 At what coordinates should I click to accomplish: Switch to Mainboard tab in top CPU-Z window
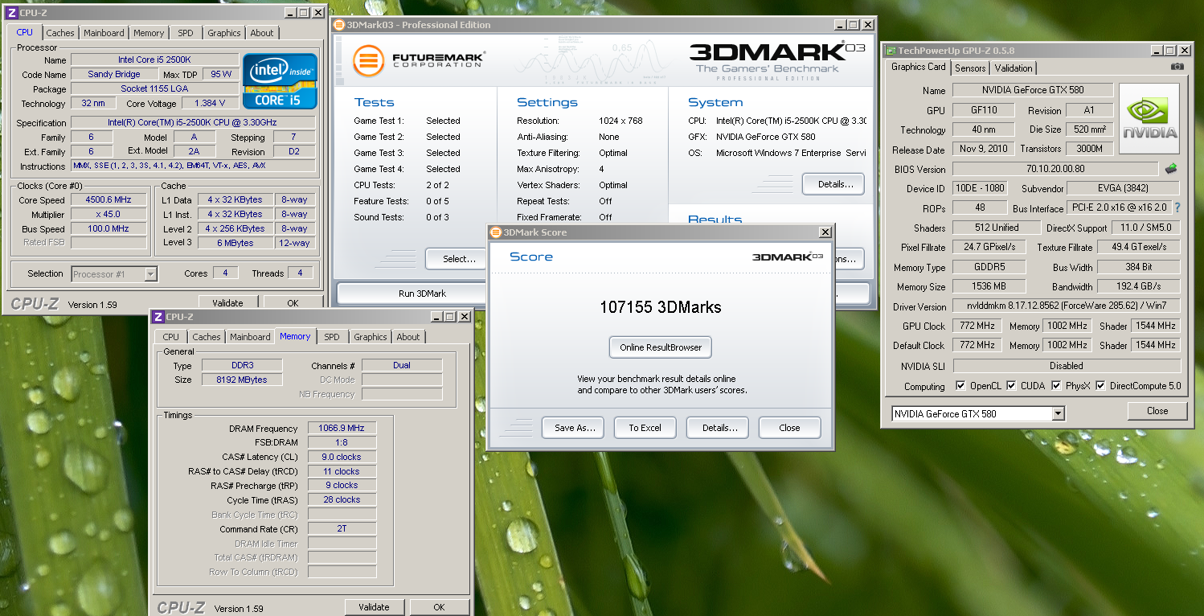(104, 33)
